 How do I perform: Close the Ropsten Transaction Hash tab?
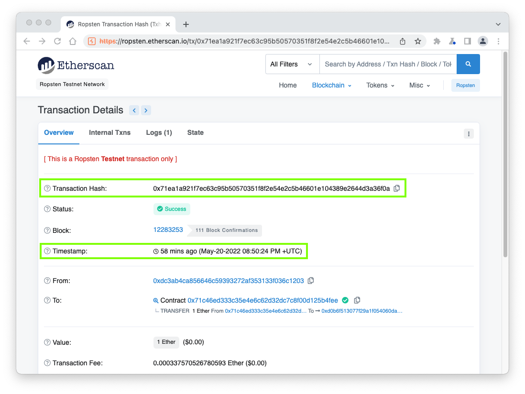click(168, 24)
